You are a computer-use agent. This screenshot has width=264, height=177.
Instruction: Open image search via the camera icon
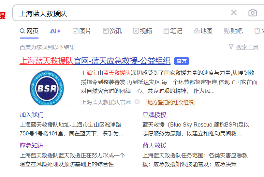252,13
